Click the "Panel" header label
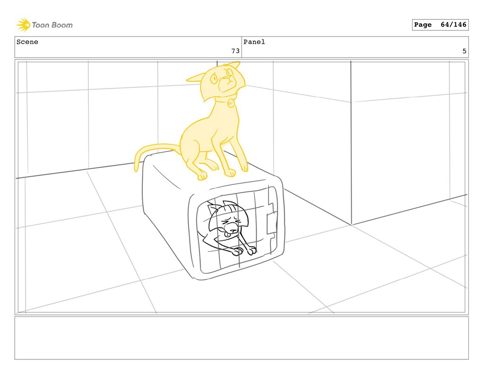The image size is (484, 374). point(254,42)
